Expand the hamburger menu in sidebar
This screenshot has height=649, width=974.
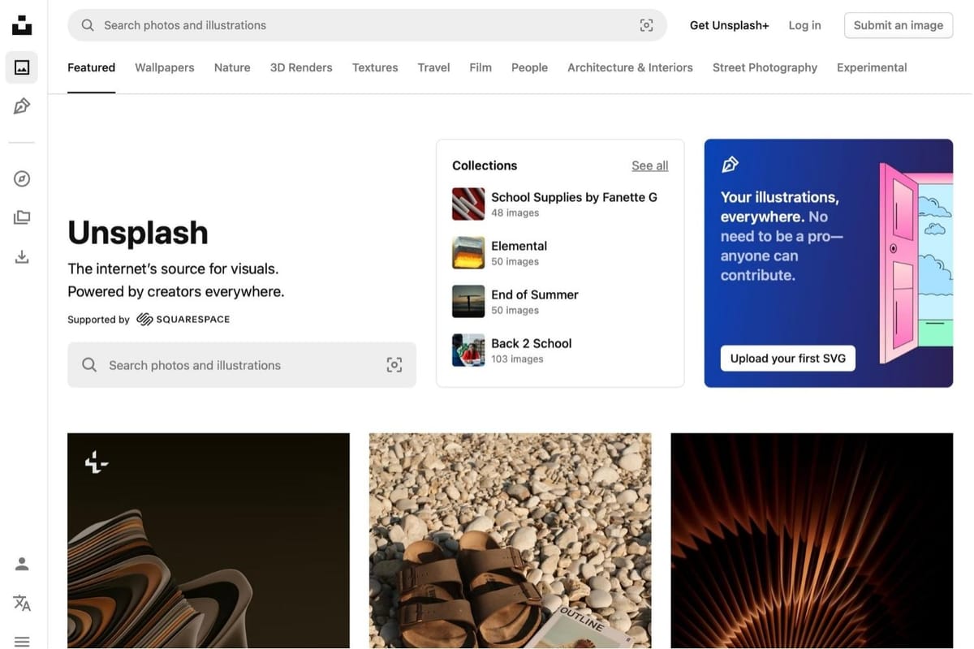tap(22, 641)
